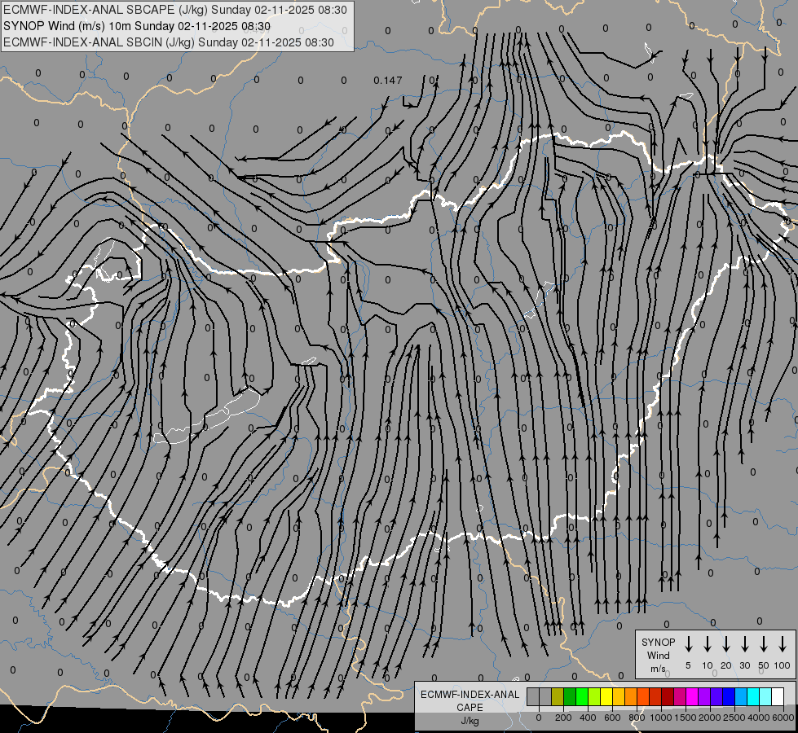This screenshot has width=798, height=733.
Task: Click the ECMWF-INDEX-ANAL CAPE legend label
Action: tap(470, 700)
